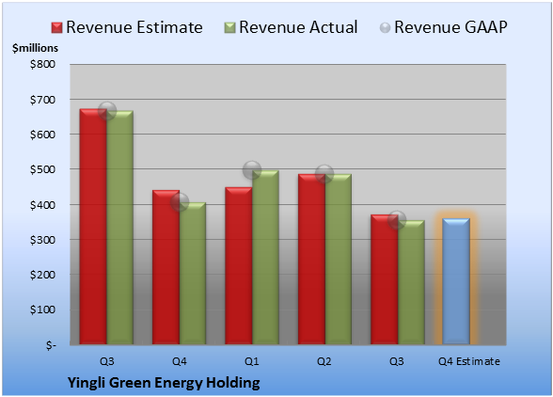Click the 'Q1' axis label
Image resolution: width=553 pixels, height=397 pixels.
coord(252,361)
